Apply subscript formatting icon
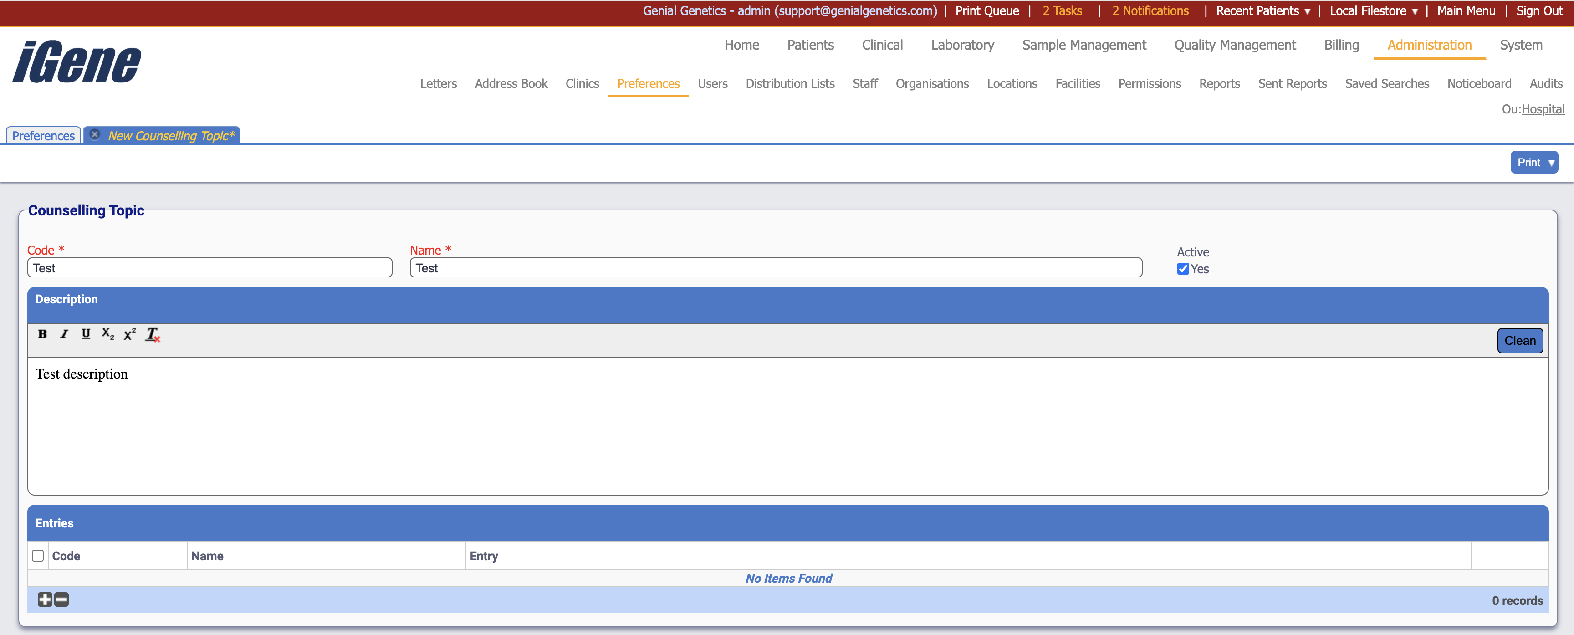The image size is (1574, 635). [107, 334]
